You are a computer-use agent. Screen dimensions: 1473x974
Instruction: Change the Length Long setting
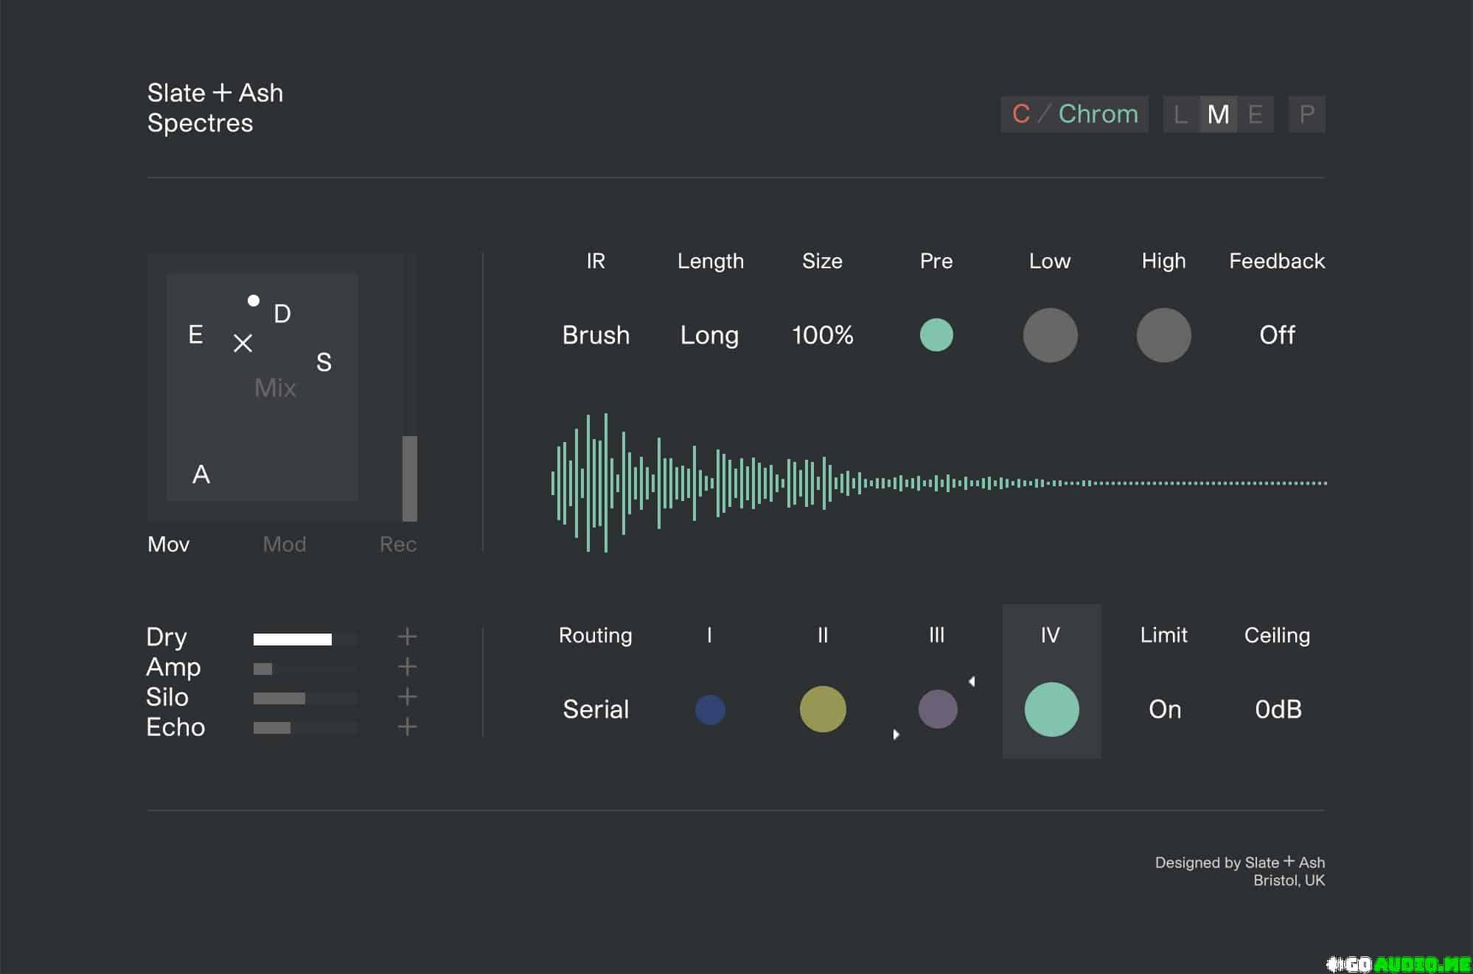[709, 336]
